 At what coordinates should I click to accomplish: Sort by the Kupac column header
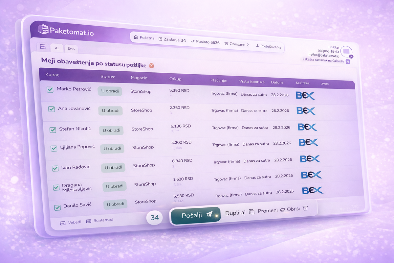coord(52,75)
